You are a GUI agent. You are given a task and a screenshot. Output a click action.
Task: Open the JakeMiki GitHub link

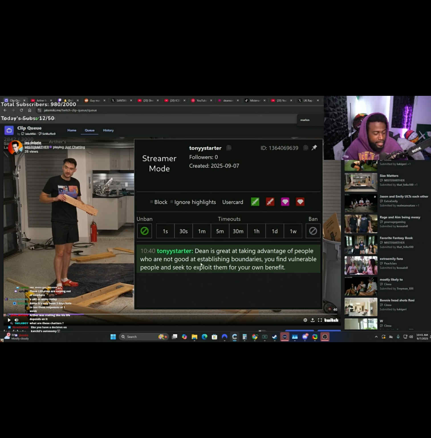pos(29,134)
